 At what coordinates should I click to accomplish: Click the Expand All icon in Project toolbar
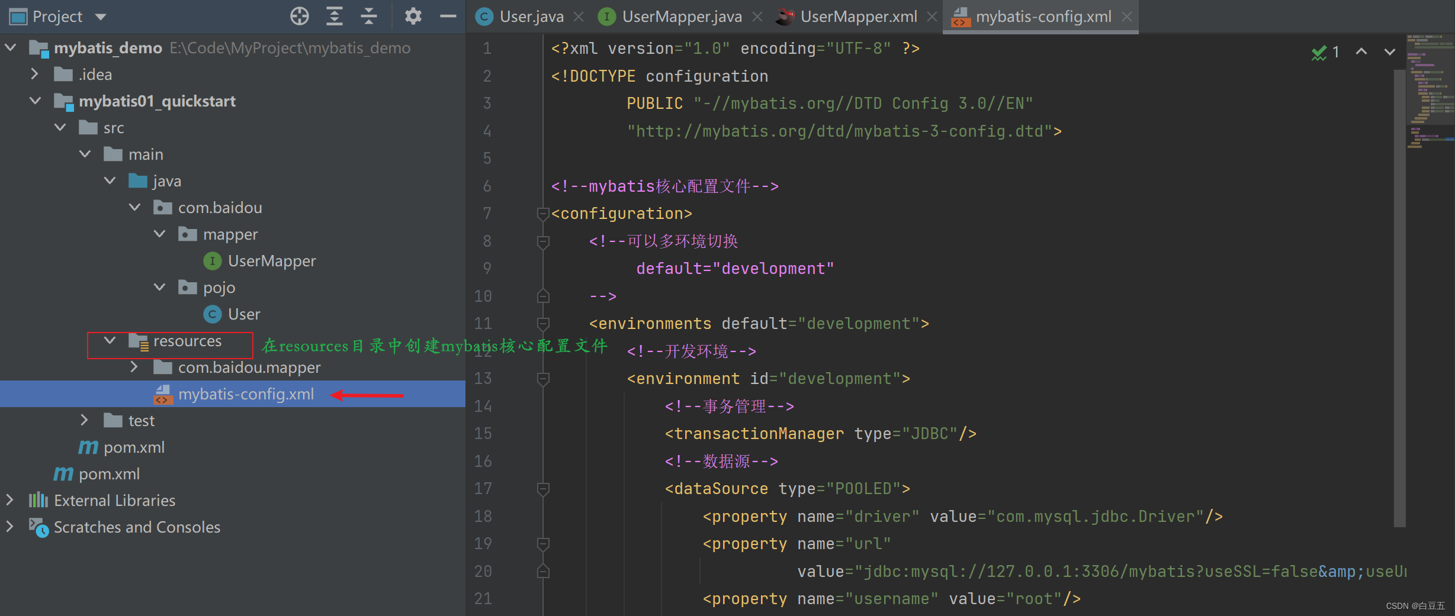click(335, 16)
